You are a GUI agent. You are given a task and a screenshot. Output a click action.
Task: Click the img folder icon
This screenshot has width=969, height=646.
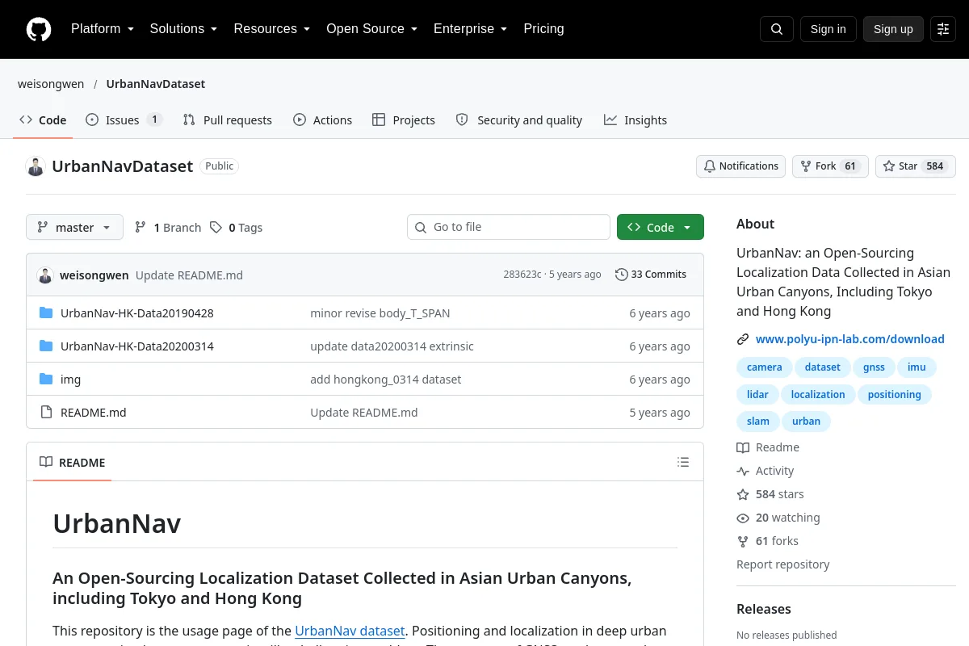(x=46, y=380)
